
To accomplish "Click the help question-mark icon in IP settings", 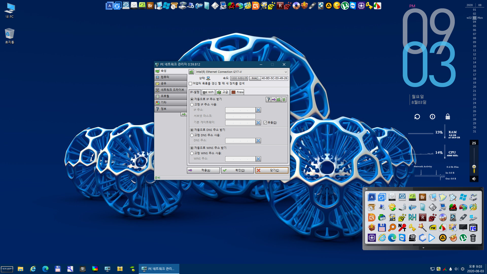I will point(268,100).
